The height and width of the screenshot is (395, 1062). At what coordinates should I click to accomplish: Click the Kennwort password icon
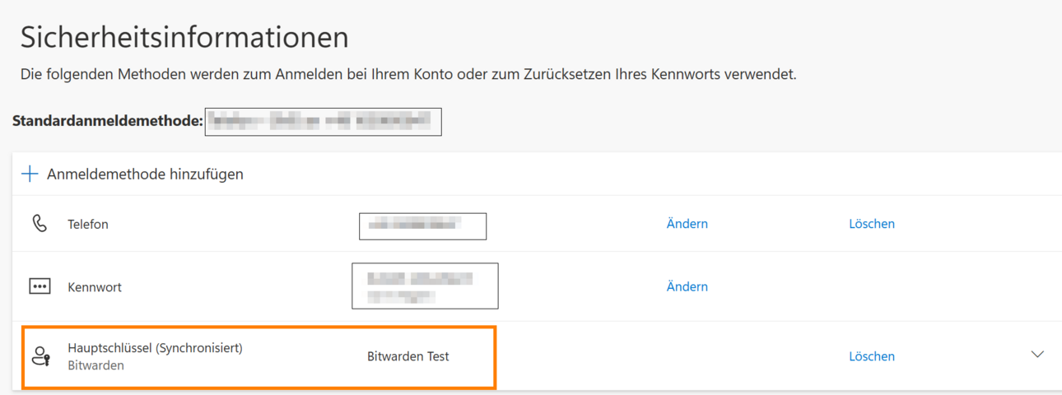pos(40,286)
